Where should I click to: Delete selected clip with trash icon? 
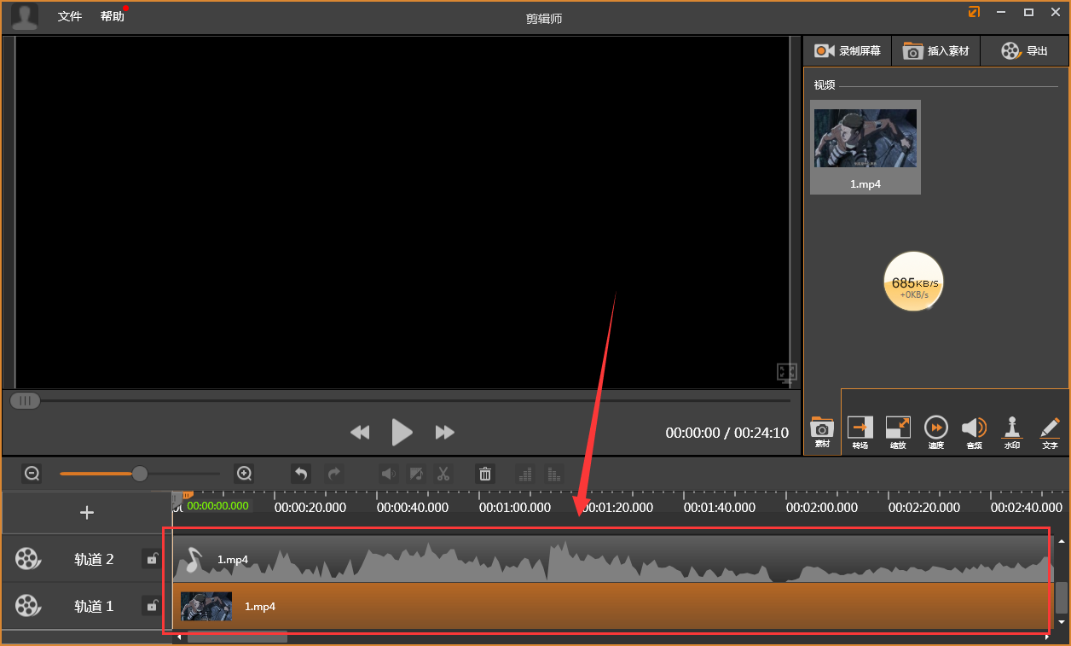click(485, 474)
